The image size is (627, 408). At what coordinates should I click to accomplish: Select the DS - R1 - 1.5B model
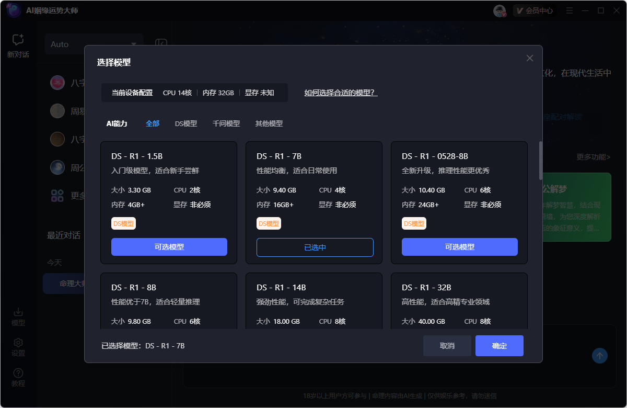169,247
